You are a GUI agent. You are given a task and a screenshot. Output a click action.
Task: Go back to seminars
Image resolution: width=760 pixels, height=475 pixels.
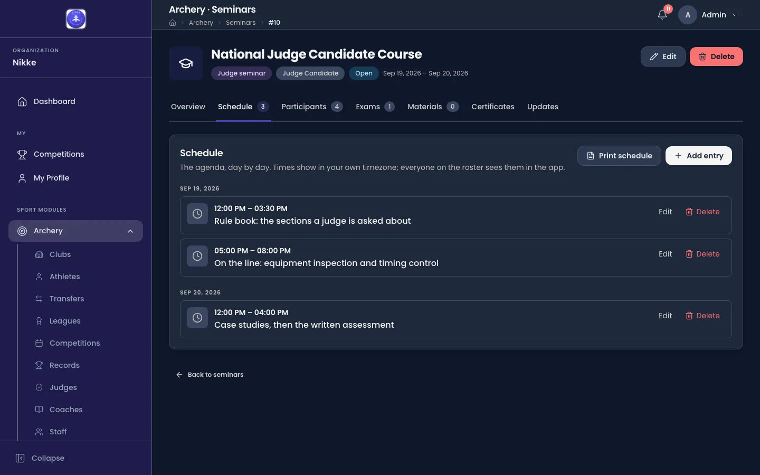[210, 375]
